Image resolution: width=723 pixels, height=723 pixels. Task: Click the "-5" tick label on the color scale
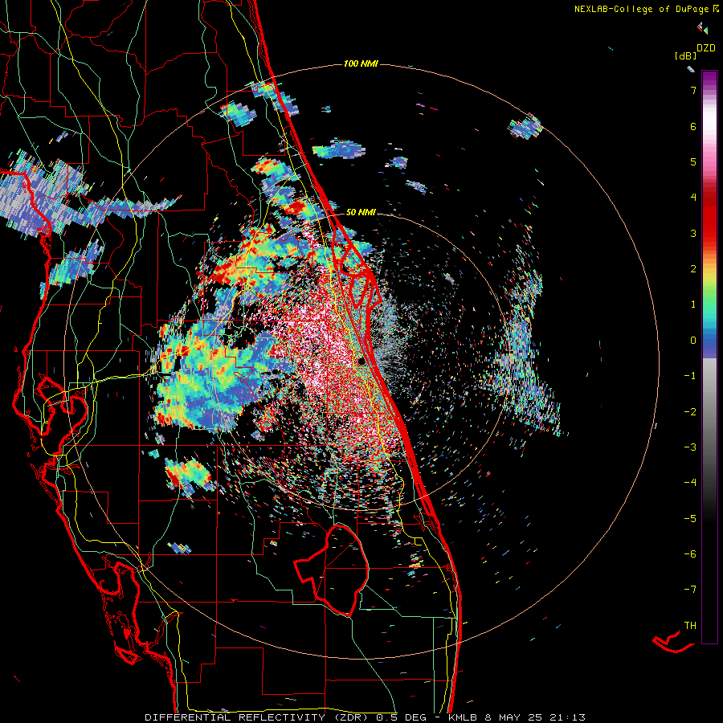(690, 518)
